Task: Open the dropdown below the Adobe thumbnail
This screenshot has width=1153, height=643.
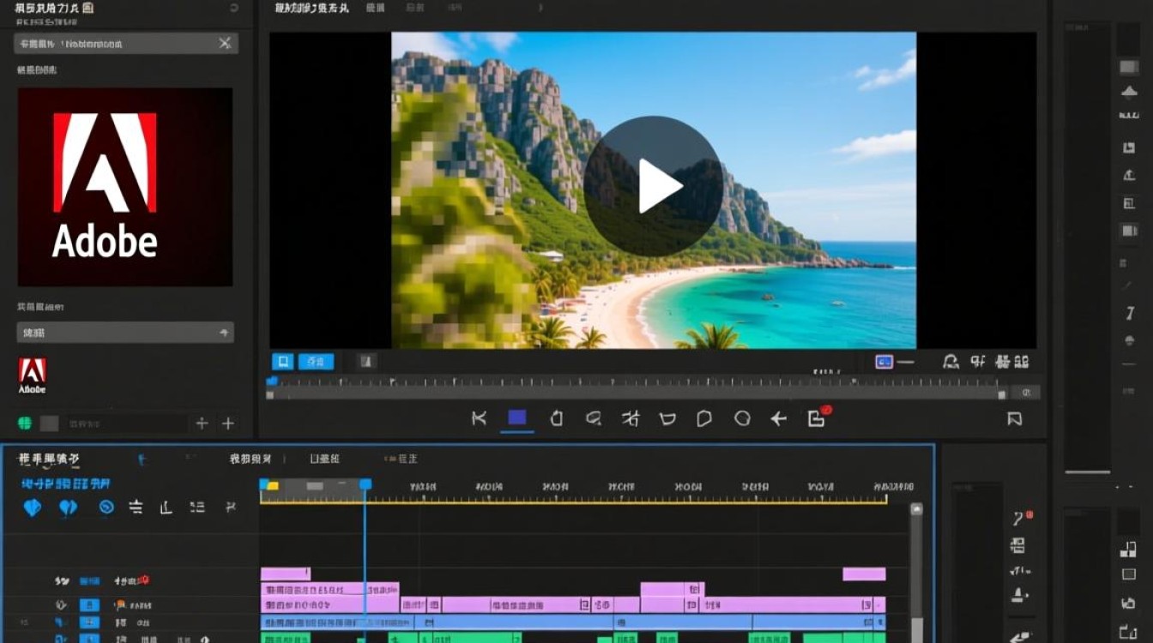Action: [125, 333]
